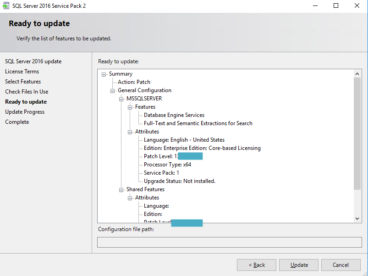Click the Update button
The height and width of the screenshot is (276, 368).
(299, 265)
